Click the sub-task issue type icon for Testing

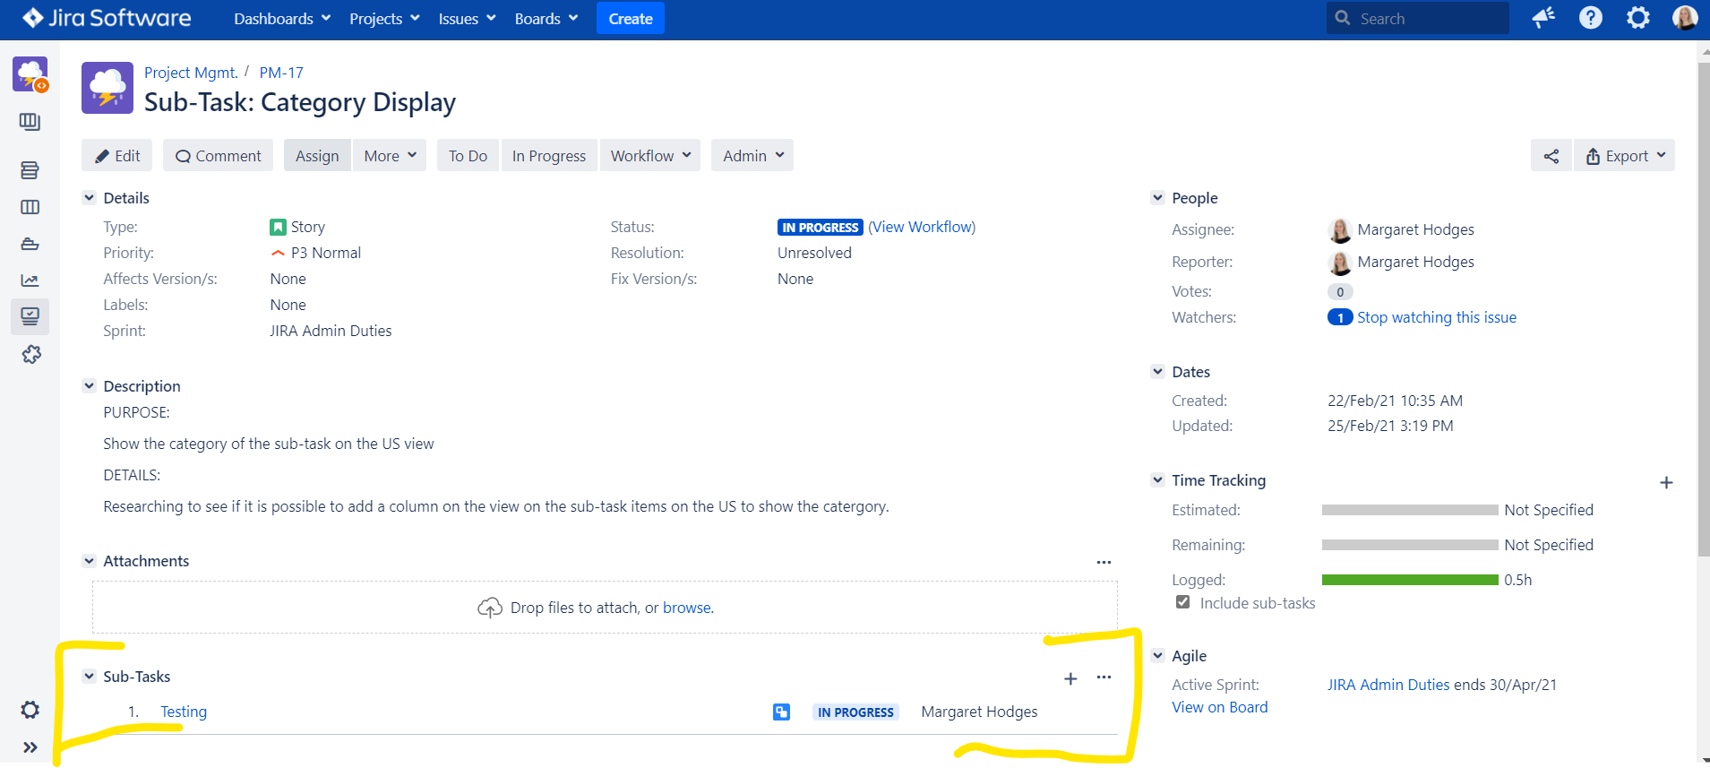[x=781, y=712]
